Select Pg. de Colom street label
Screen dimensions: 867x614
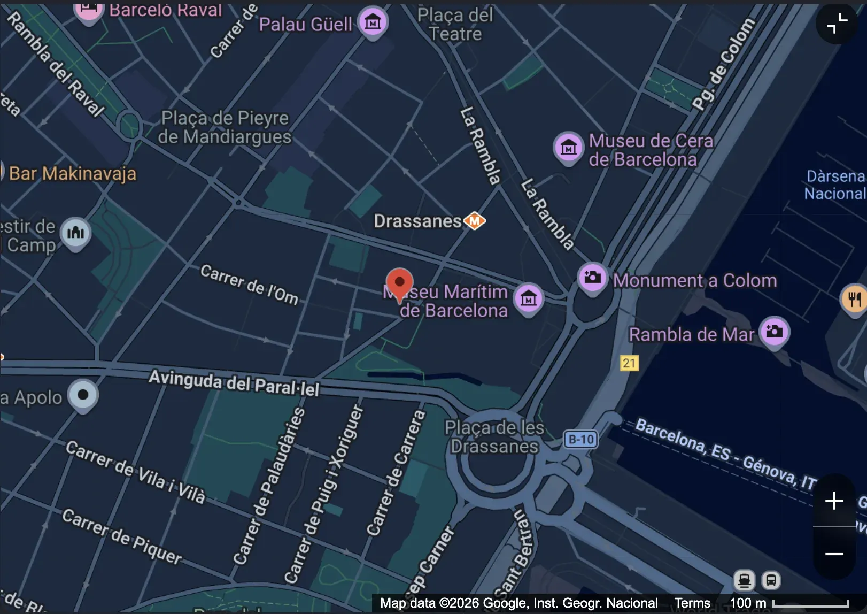724,64
